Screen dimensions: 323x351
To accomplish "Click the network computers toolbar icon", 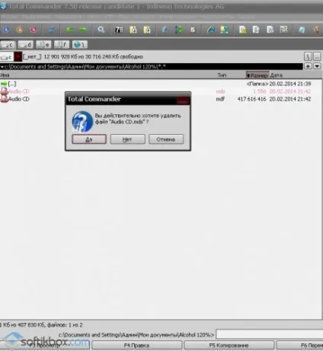I will [225, 30].
